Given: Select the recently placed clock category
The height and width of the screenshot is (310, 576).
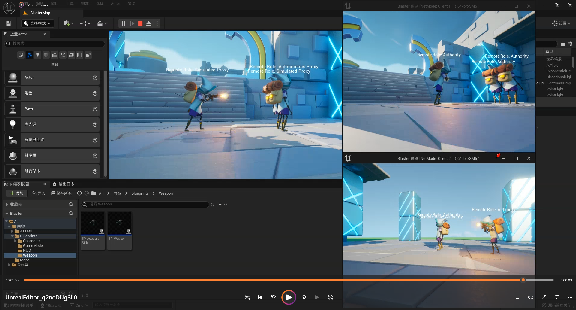Looking at the screenshot, I should 21,55.
